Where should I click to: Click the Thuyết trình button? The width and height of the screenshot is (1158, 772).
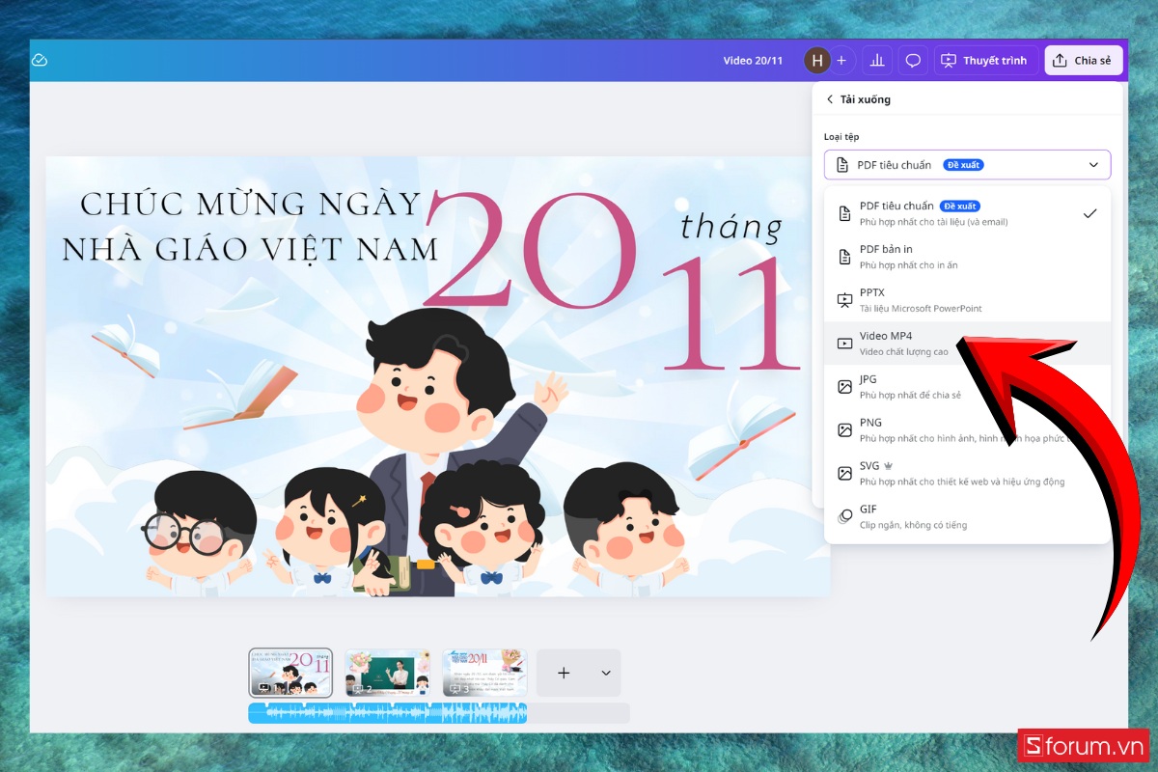985,59
